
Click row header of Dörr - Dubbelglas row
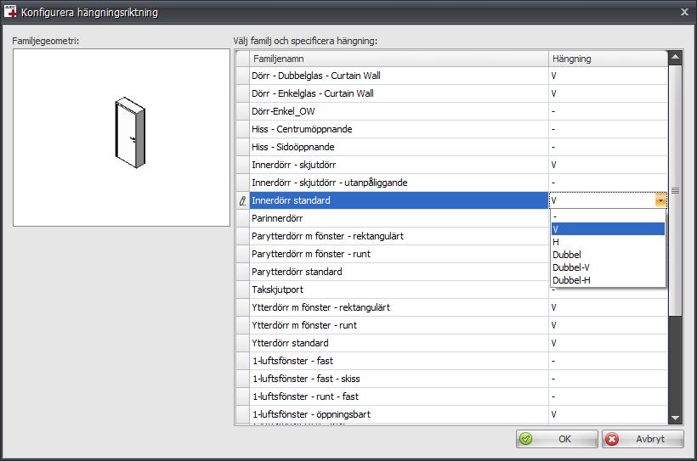pyautogui.click(x=242, y=76)
